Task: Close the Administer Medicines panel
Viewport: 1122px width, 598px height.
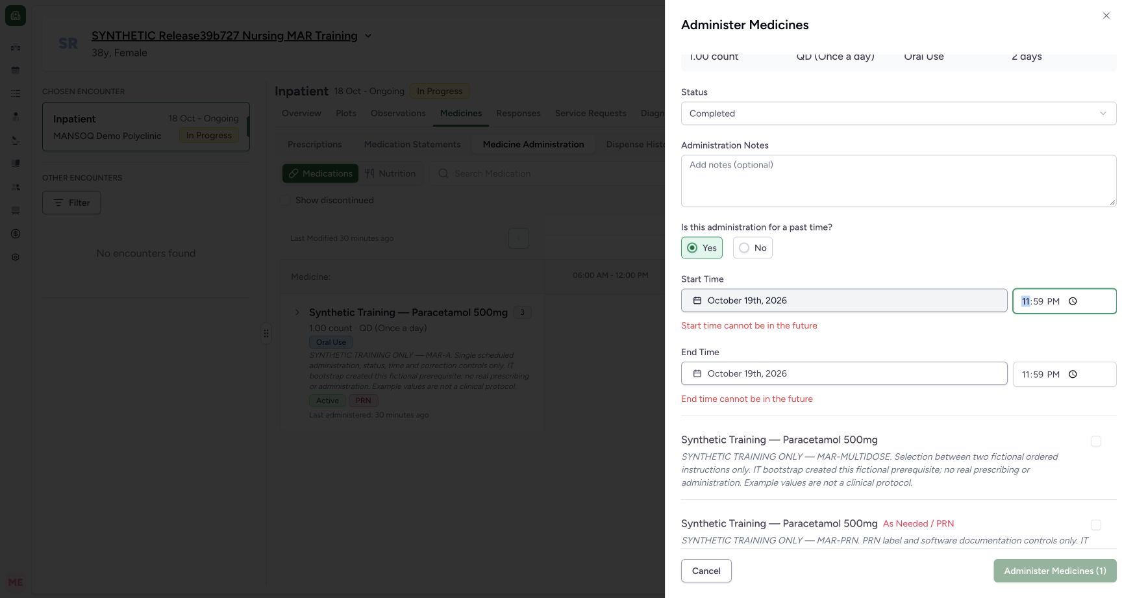Action: click(x=1106, y=16)
